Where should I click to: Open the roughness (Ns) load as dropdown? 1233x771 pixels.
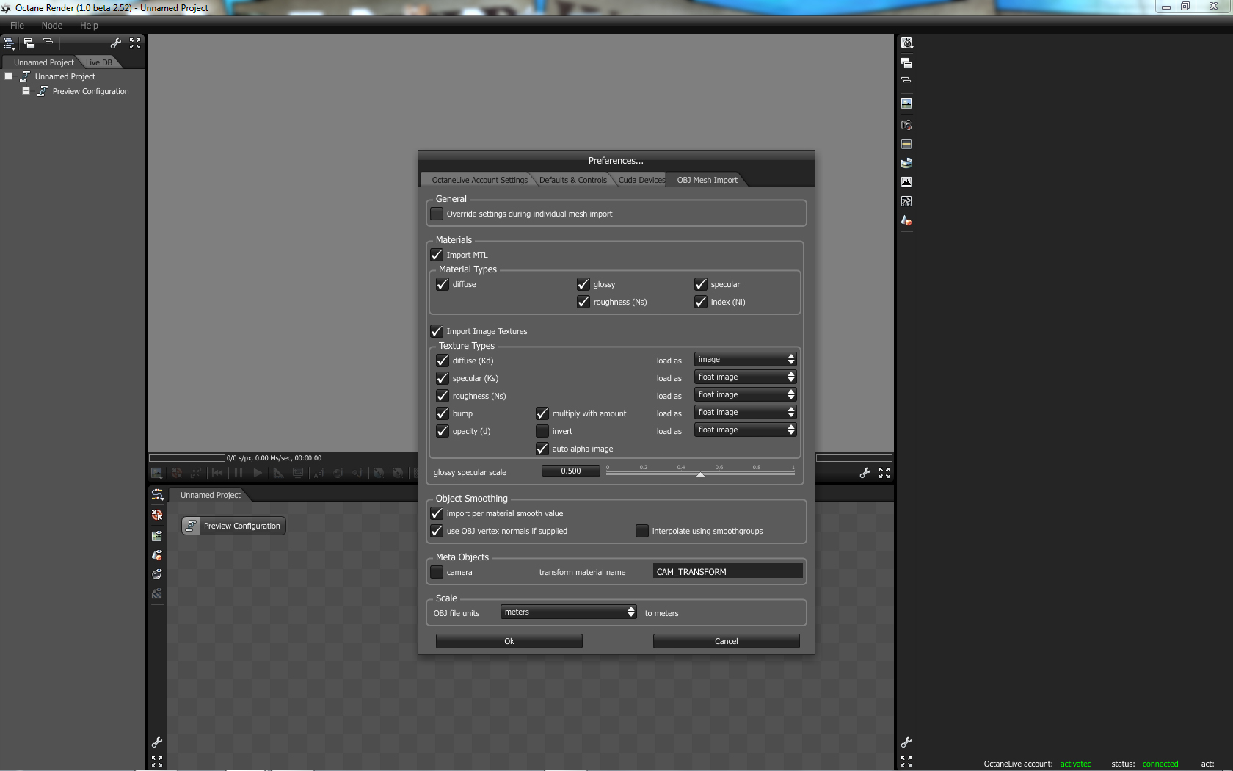pyautogui.click(x=746, y=394)
